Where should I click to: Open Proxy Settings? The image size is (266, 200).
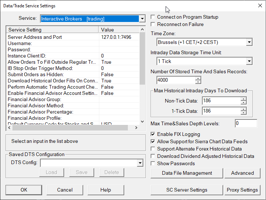tap(243, 190)
